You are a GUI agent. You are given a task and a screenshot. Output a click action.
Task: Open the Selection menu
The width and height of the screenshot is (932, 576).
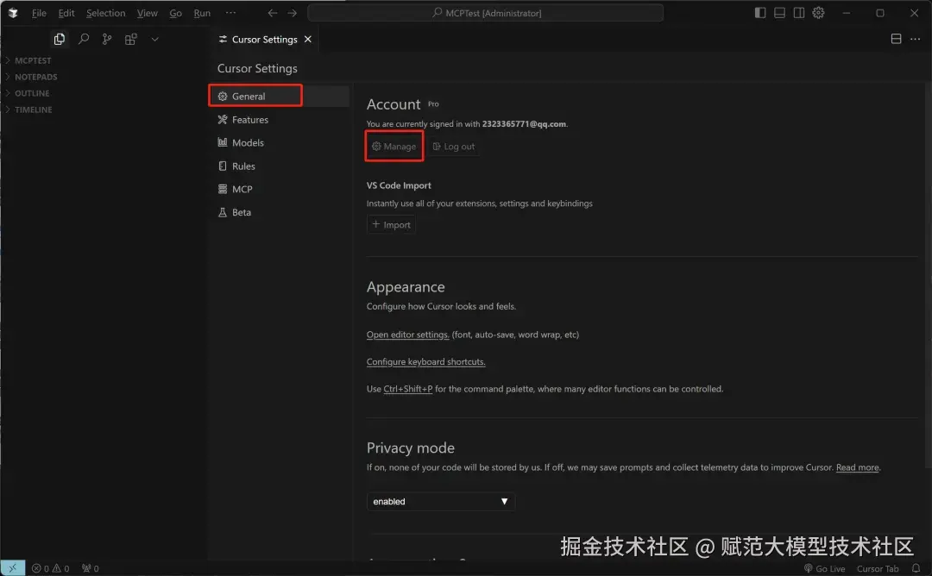pos(106,12)
